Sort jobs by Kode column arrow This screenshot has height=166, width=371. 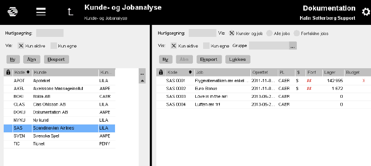(x=190, y=72)
